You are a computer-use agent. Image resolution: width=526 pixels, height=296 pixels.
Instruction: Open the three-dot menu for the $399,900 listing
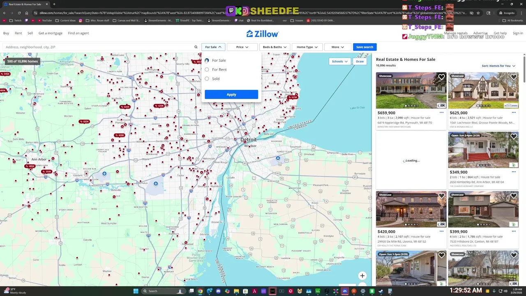coord(514,231)
